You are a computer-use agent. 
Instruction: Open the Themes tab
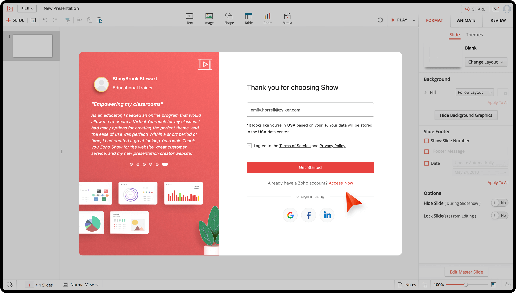click(474, 35)
